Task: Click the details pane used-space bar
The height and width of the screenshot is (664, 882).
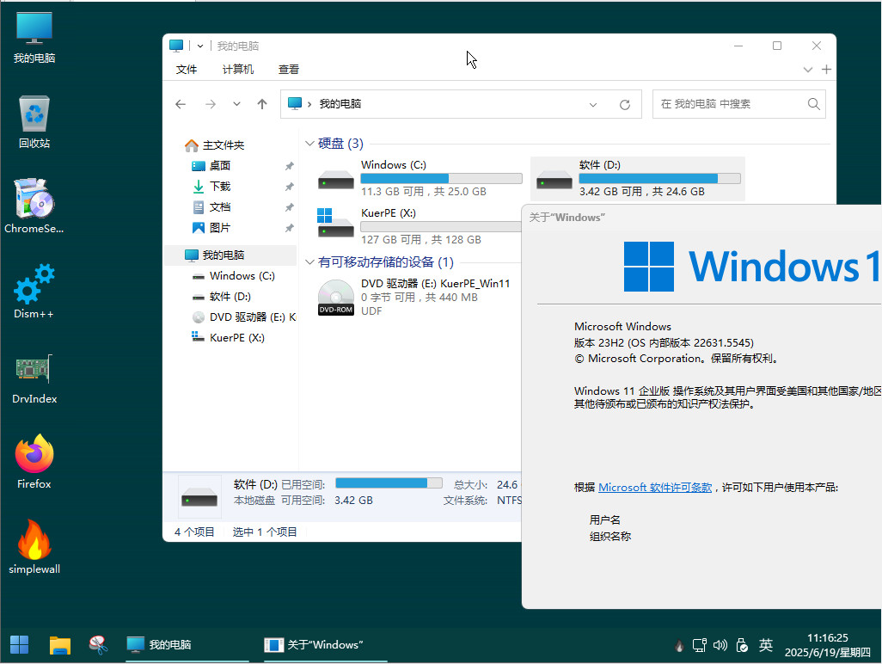Action: [389, 483]
